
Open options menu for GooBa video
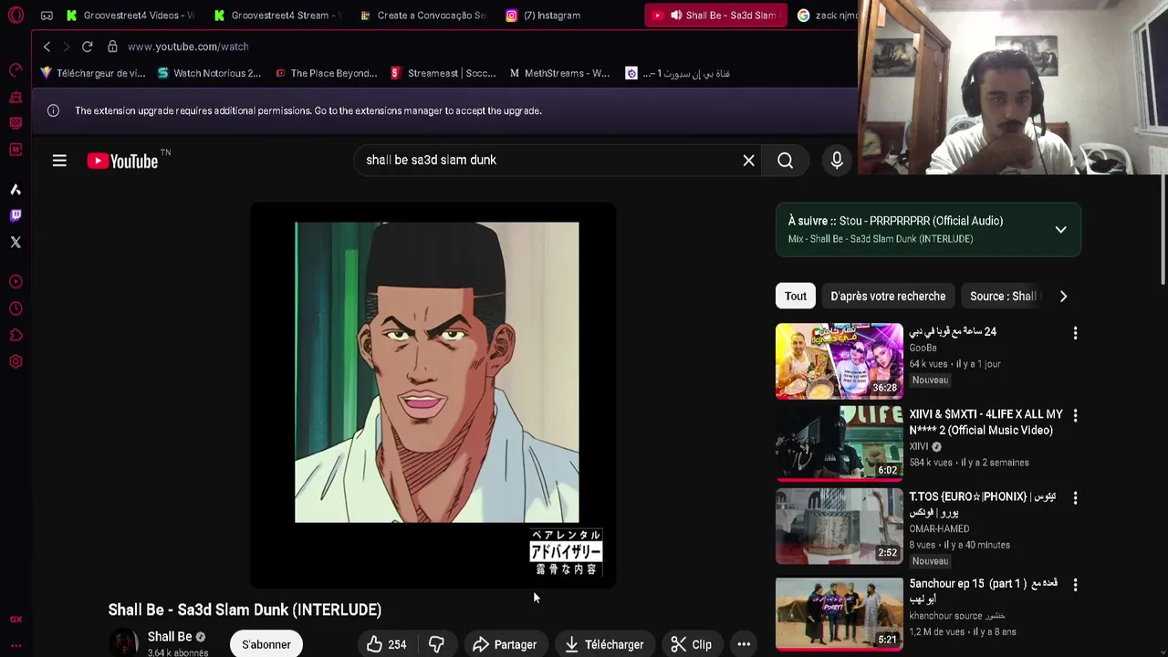click(x=1075, y=333)
